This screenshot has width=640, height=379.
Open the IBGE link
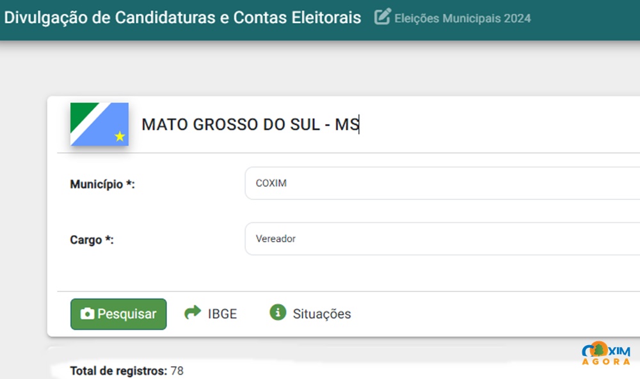coord(222,314)
